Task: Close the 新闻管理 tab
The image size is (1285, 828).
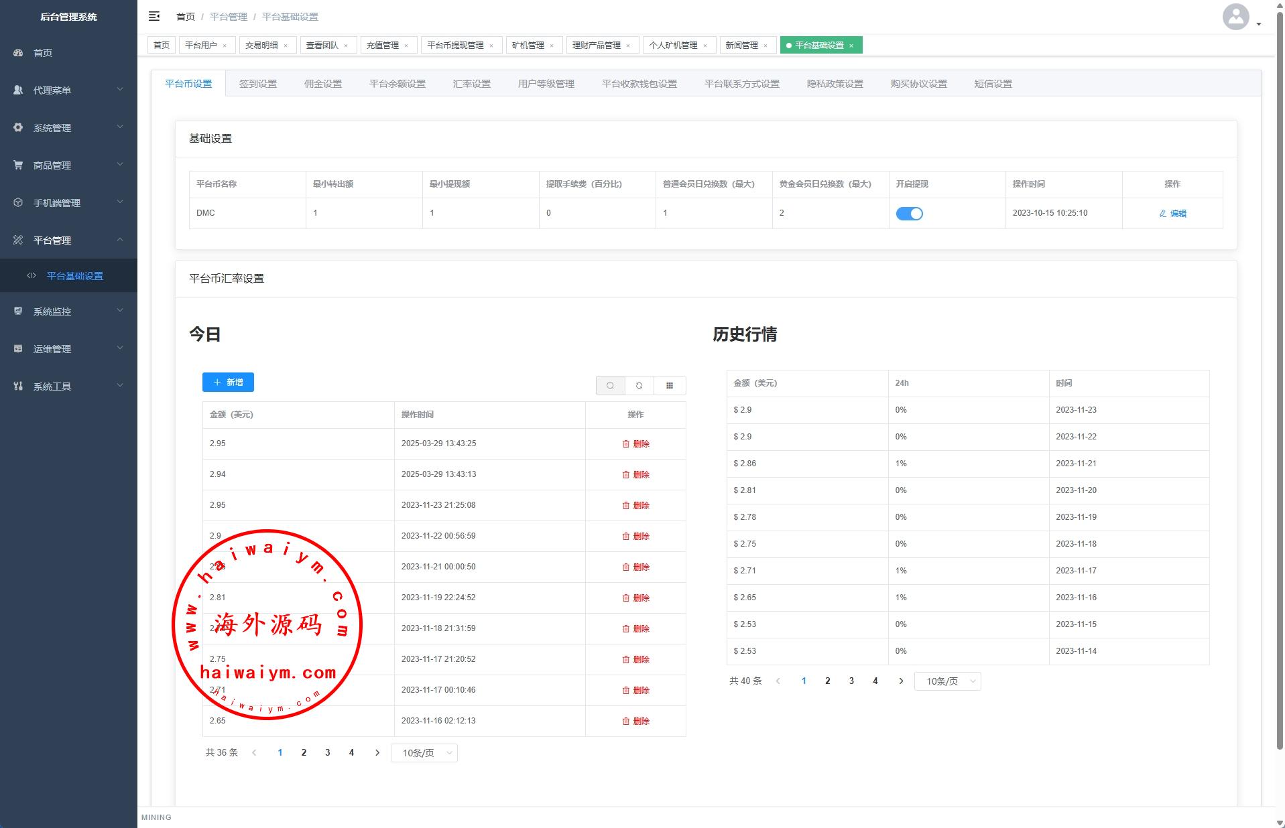Action: point(766,46)
